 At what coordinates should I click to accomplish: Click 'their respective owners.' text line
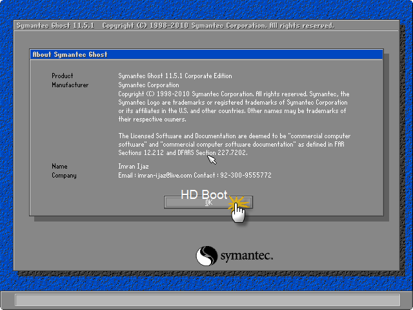point(152,119)
